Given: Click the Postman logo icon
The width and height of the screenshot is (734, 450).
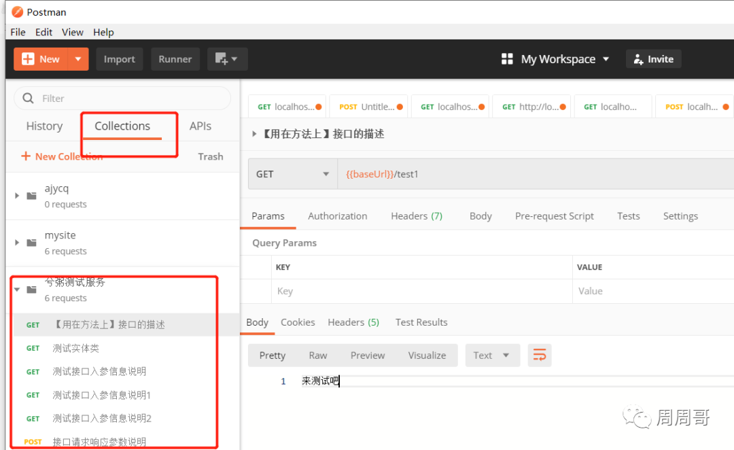Looking at the screenshot, I should (17, 12).
